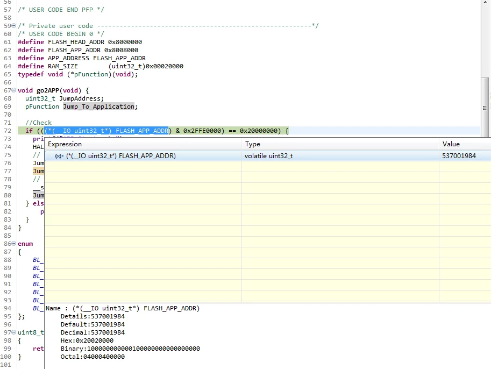Click the Decimal:537001984 detail line
This screenshot has width=491, height=369.
[92, 332]
